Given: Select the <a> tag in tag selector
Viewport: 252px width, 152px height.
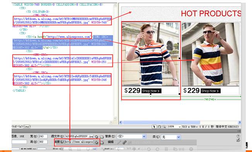Looking at the screenshot, I should tap(20, 126).
